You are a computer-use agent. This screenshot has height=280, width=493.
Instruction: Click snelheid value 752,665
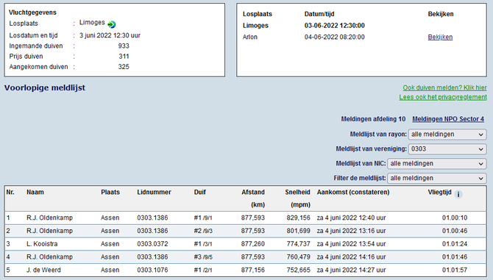click(x=299, y=270)
